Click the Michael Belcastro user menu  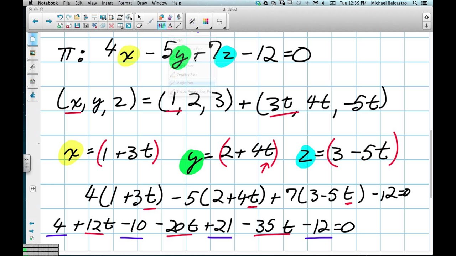tap(390, 3)
